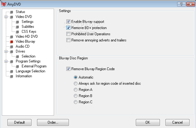Viewport: 196px width, 128px height.
Task: Click the red Video Blu-ray status square
Action: coord(12,42)
